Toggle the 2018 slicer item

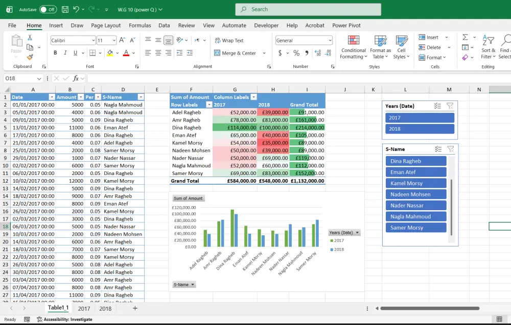[x=420, y=129]
